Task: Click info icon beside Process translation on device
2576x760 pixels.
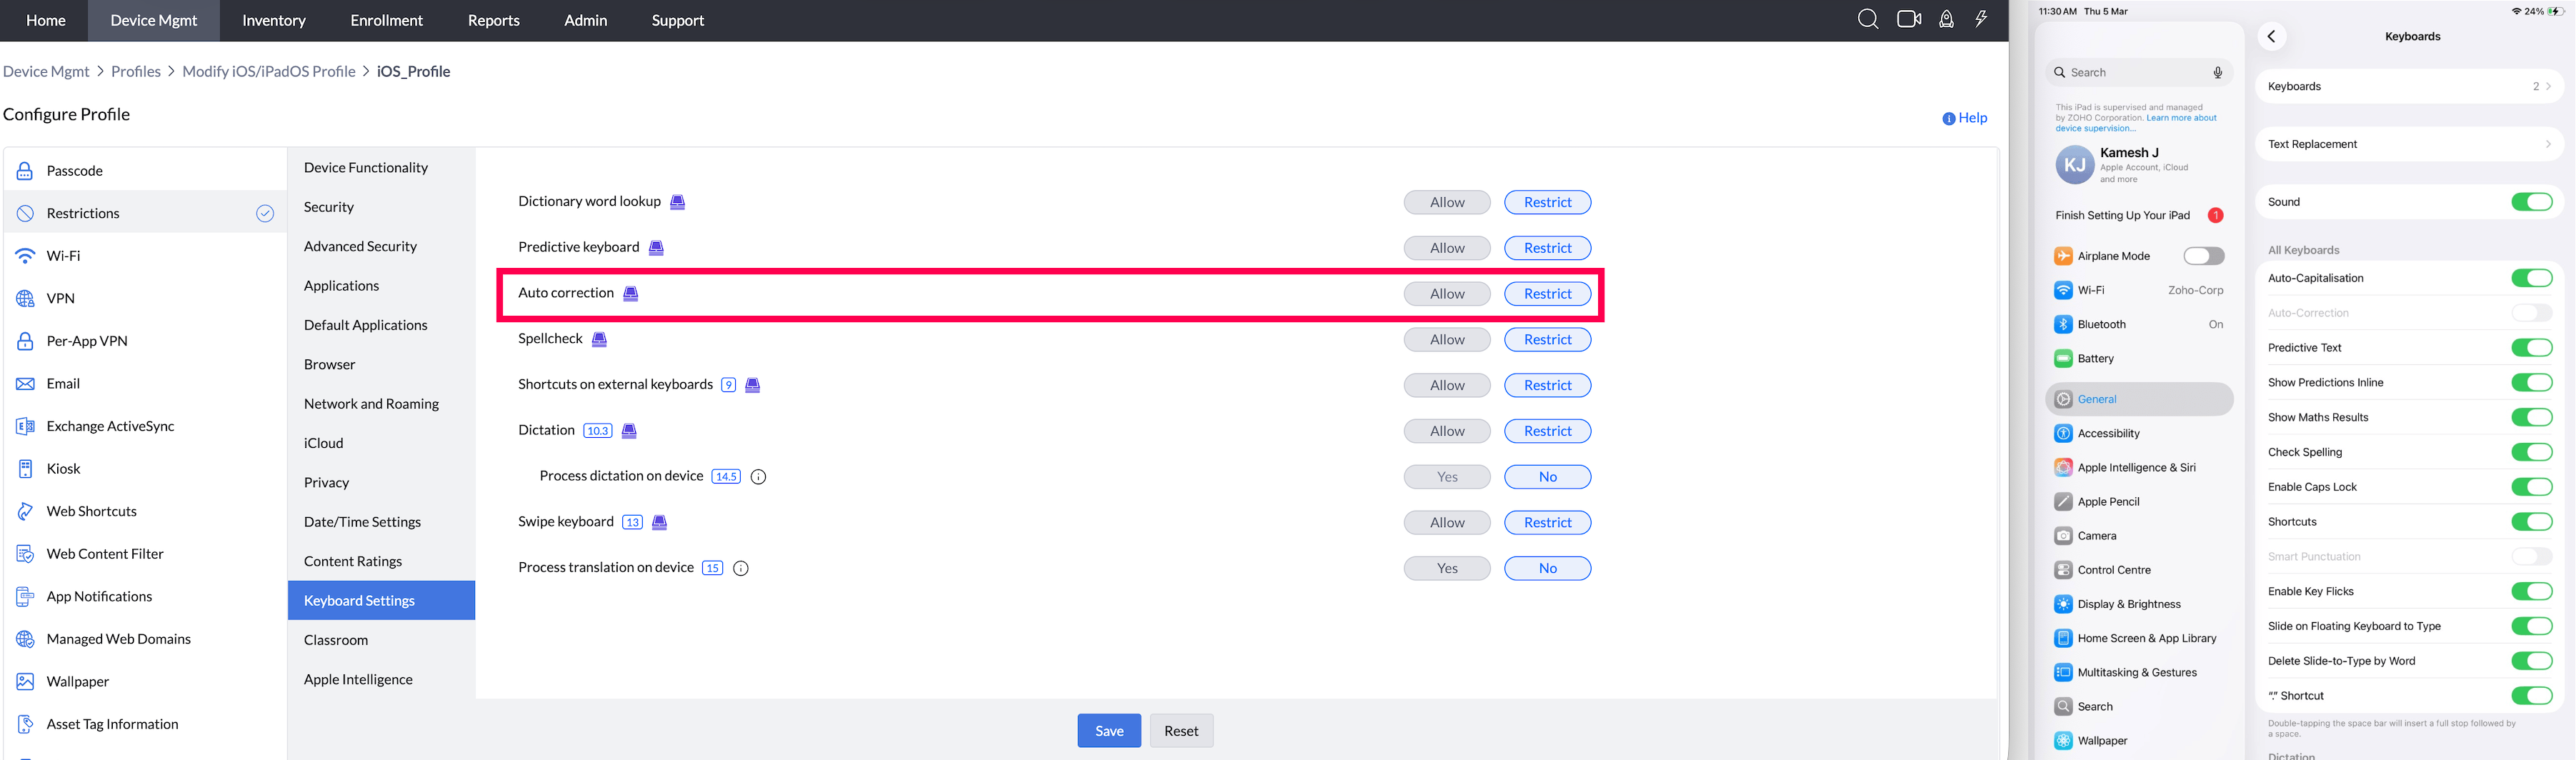Action: click(x=740, y=568)
